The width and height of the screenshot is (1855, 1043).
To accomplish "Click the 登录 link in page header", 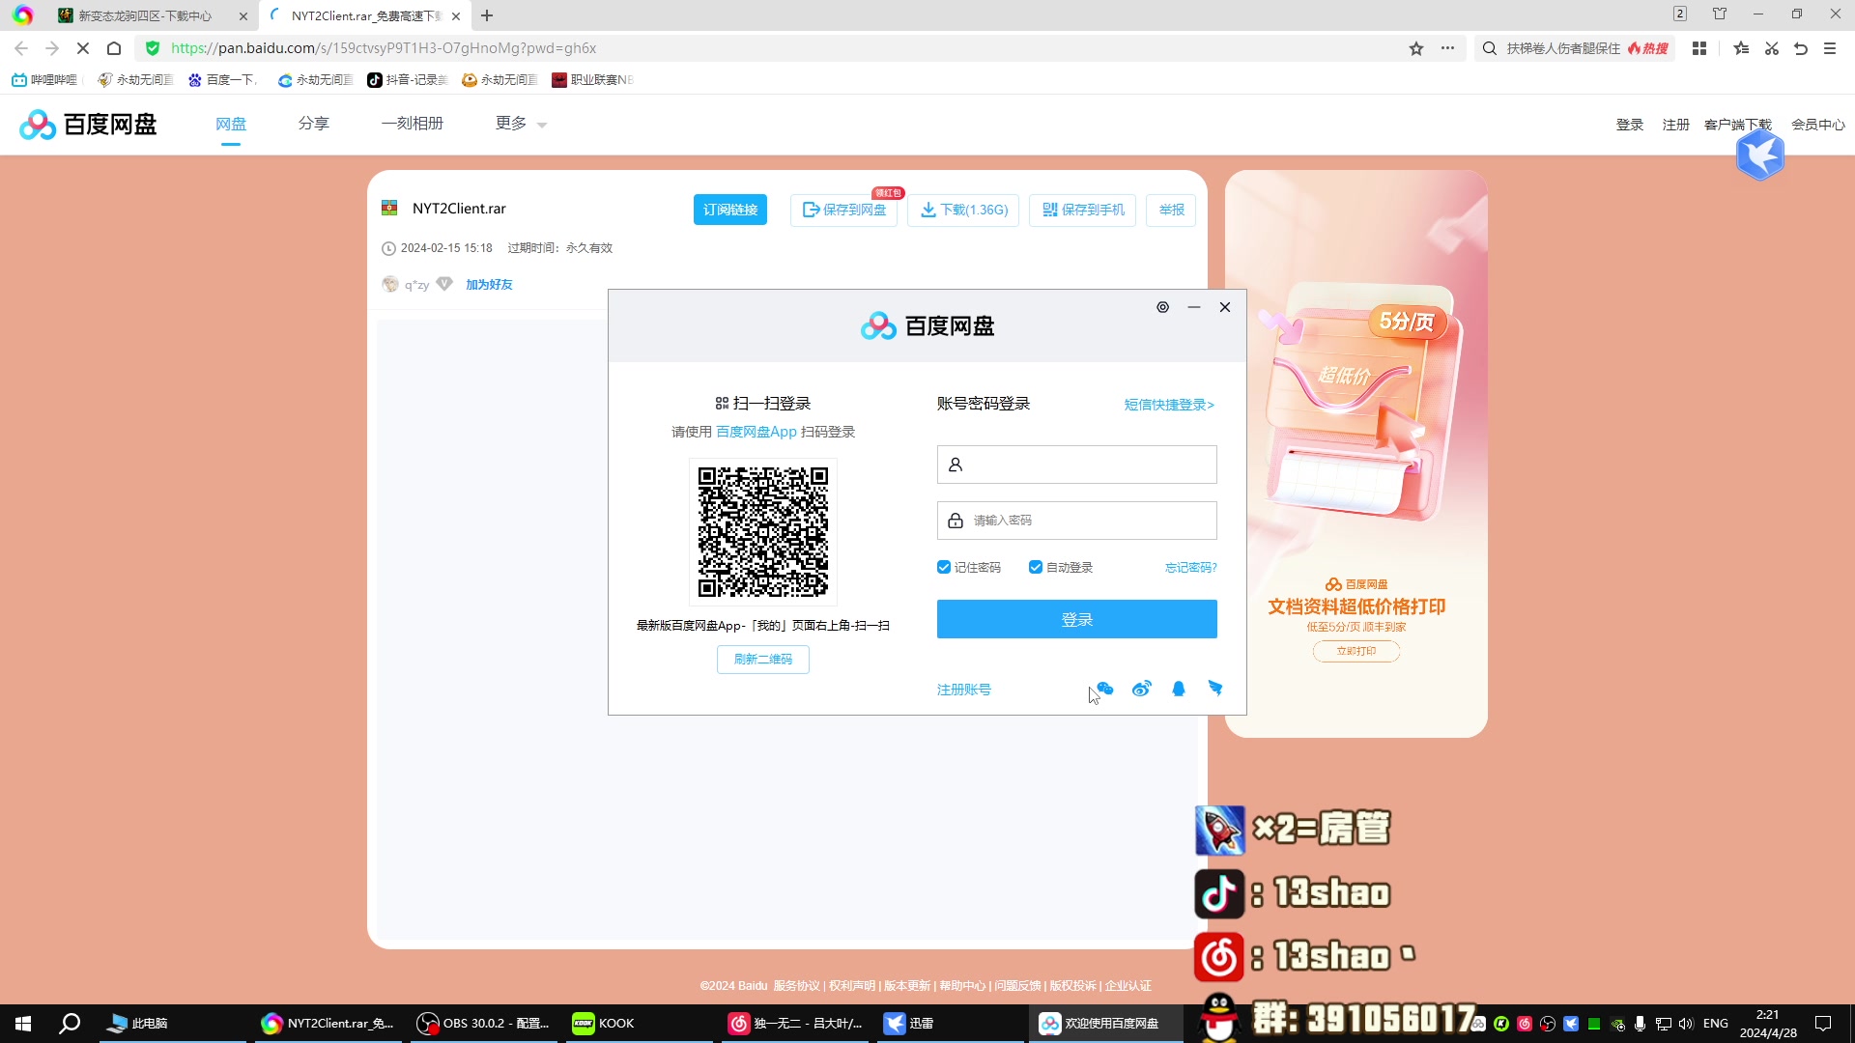I will click(1630, 125).
